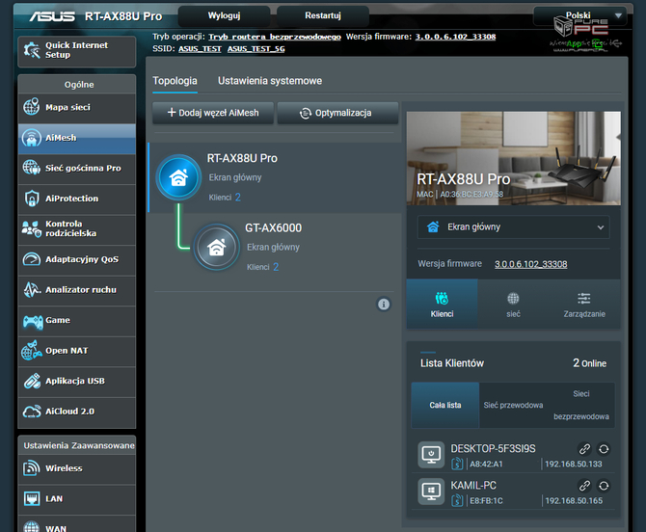Click the AiCloud 2.0 cloud icon
The image size is (646, 532).
tap(32, 412)
